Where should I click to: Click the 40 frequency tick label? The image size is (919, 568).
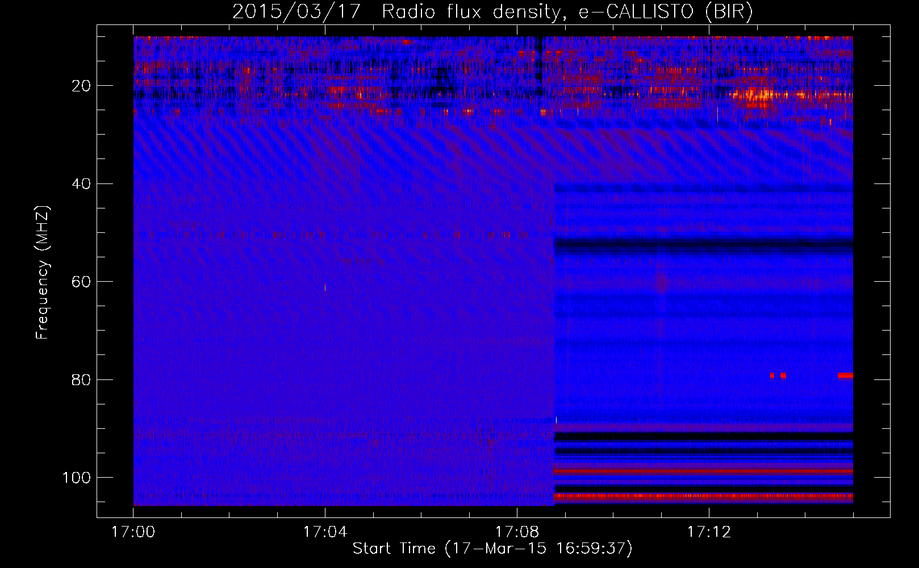coord(81,184)
